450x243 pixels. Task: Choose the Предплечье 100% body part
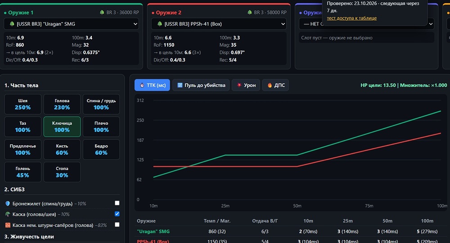[22, 149]
